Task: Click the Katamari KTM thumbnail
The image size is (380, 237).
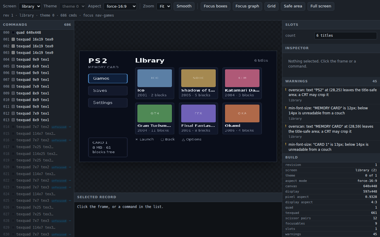Action: (242, 78)
